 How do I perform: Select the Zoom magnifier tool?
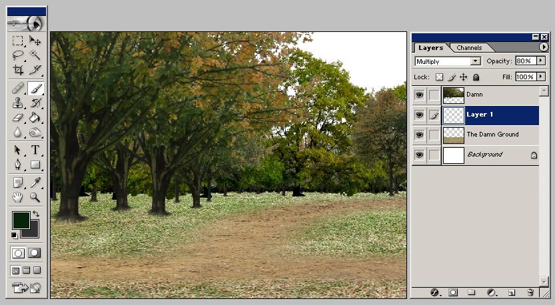(x=35, y=197)
